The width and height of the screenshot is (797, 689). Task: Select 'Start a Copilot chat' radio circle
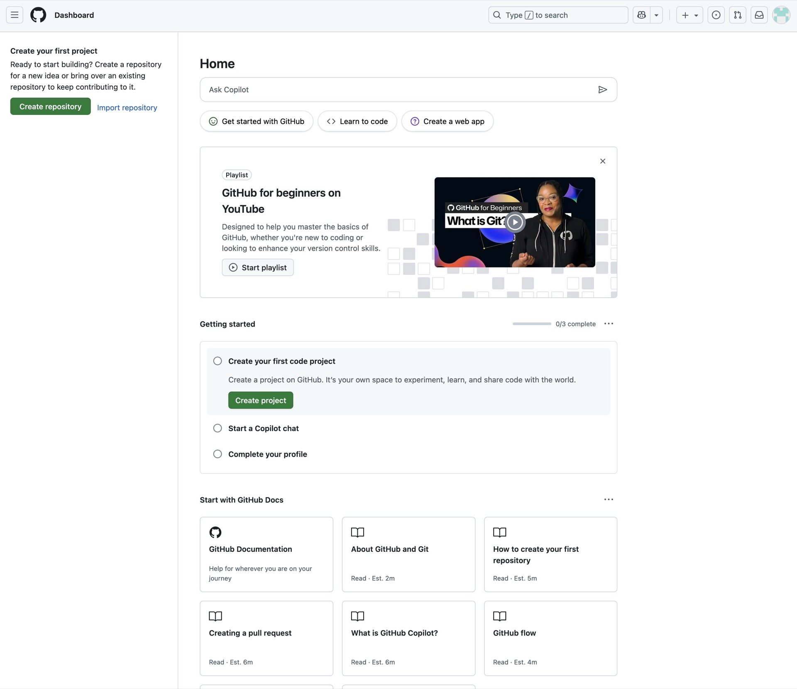[x=218, y=428]
